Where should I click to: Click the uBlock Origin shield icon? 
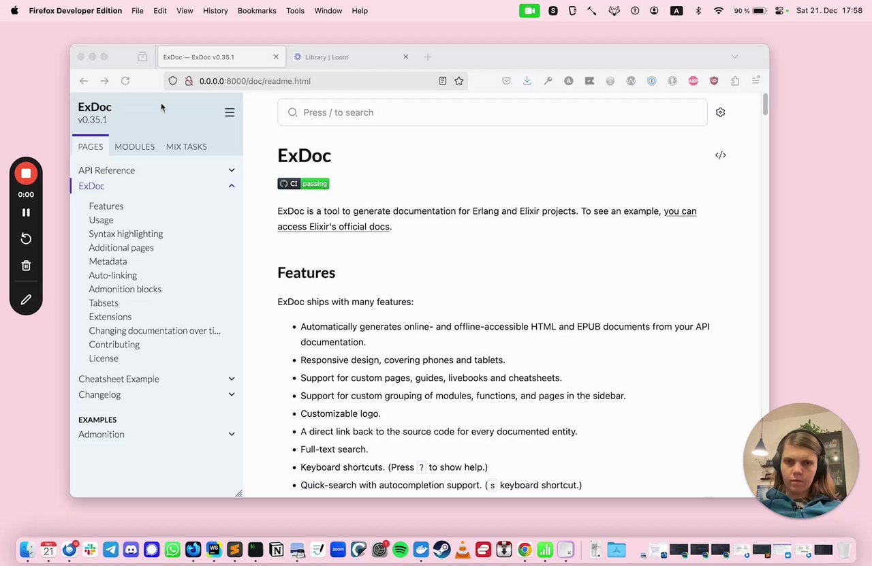[x=714, y=81]
